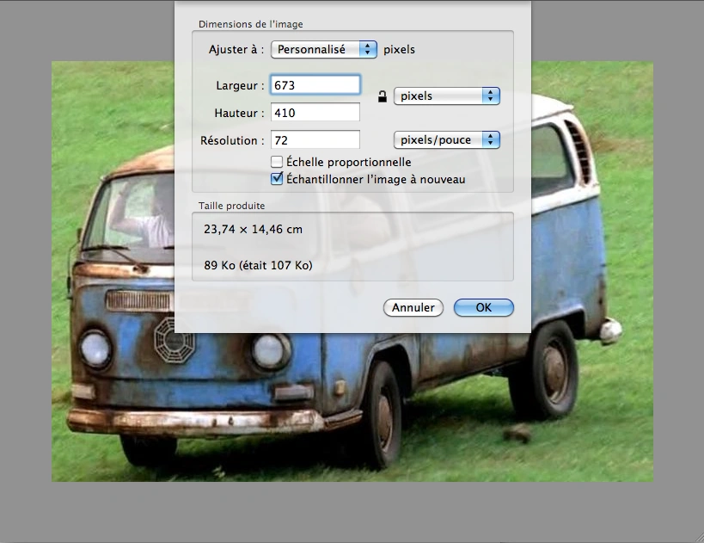Viewport: 704px width, 543px height.
Task: Click the Dimensions de l'image heading
Action: click(250, 24)
